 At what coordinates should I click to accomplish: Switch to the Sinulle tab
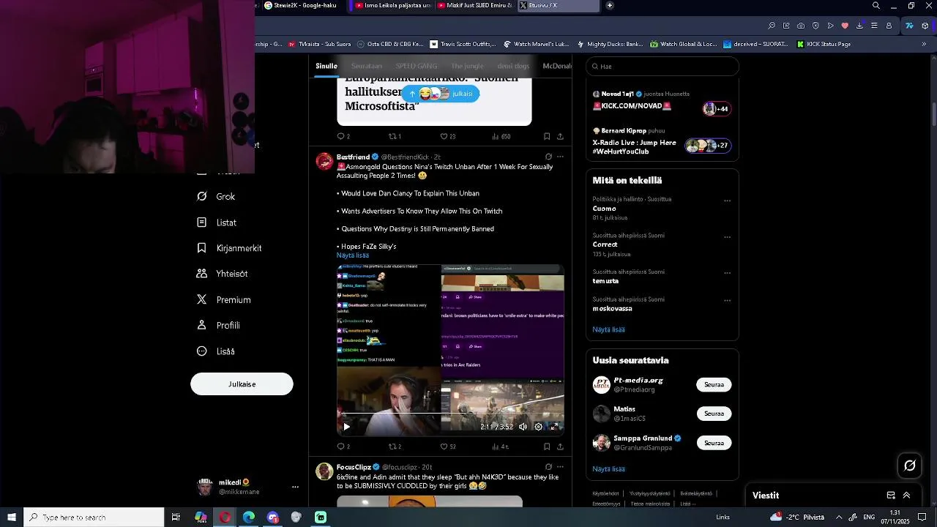click(326, 66)
